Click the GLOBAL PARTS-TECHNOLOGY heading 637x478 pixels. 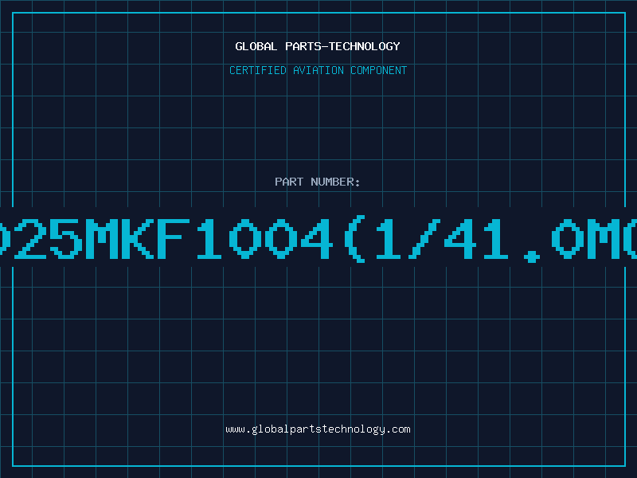pos(318,46)
